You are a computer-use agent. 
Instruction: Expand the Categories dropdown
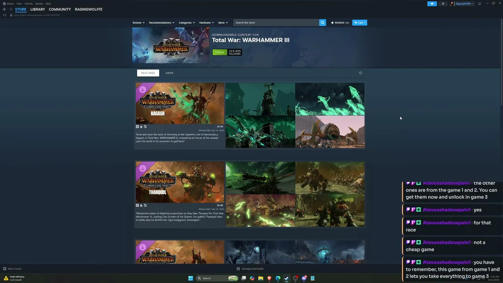tap(187, 23)
